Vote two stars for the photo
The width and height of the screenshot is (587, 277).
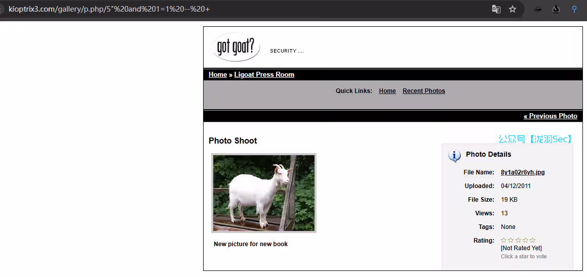511,241
